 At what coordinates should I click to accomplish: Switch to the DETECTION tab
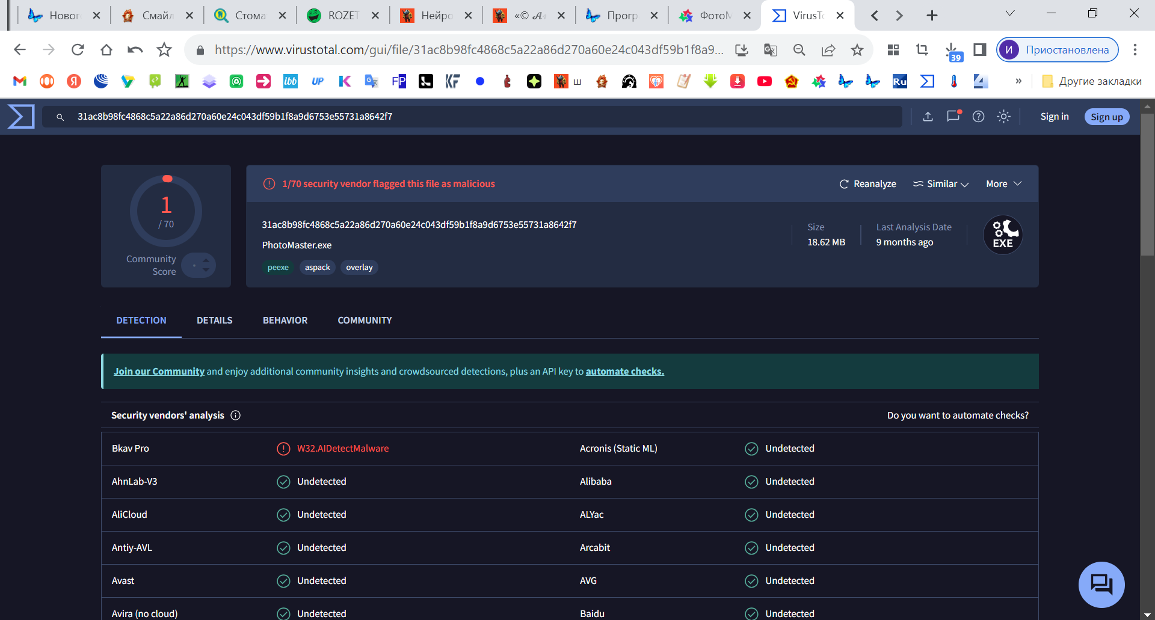(x=141, y=321)
